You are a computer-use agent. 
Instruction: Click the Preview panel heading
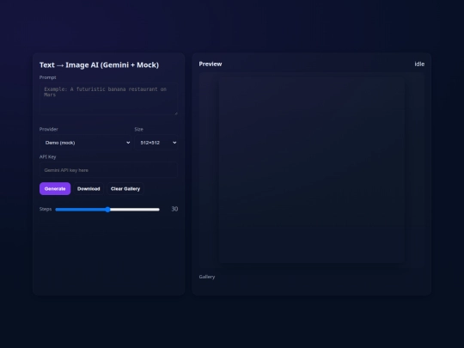click(211, 64)
